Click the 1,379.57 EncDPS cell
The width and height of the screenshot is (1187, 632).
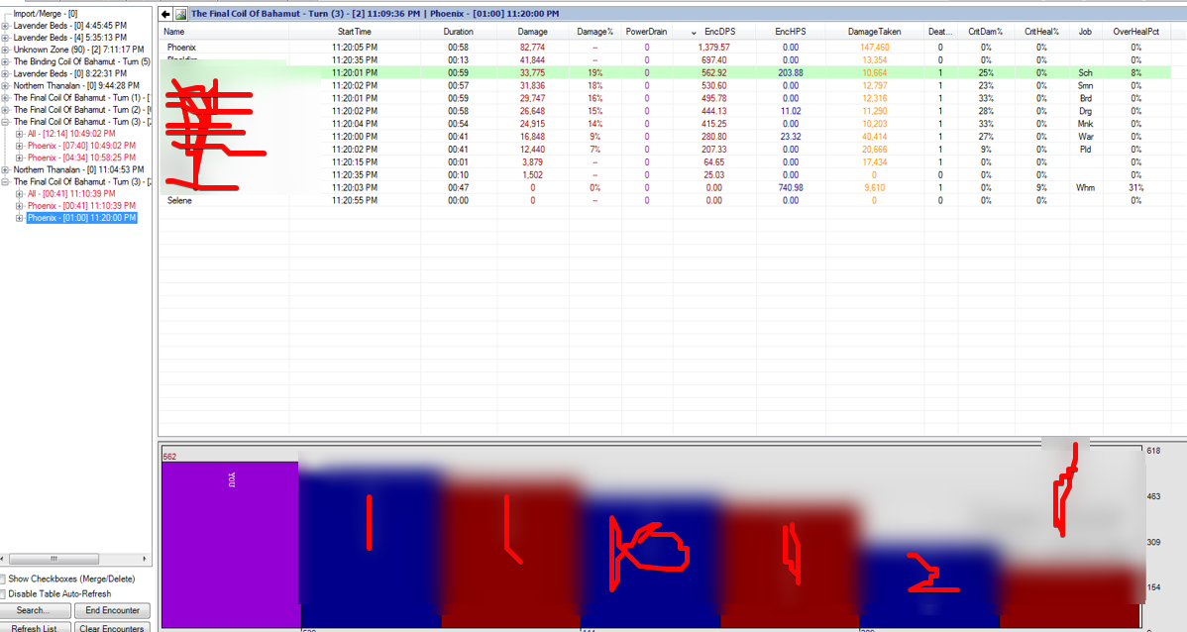click(713, 47)
